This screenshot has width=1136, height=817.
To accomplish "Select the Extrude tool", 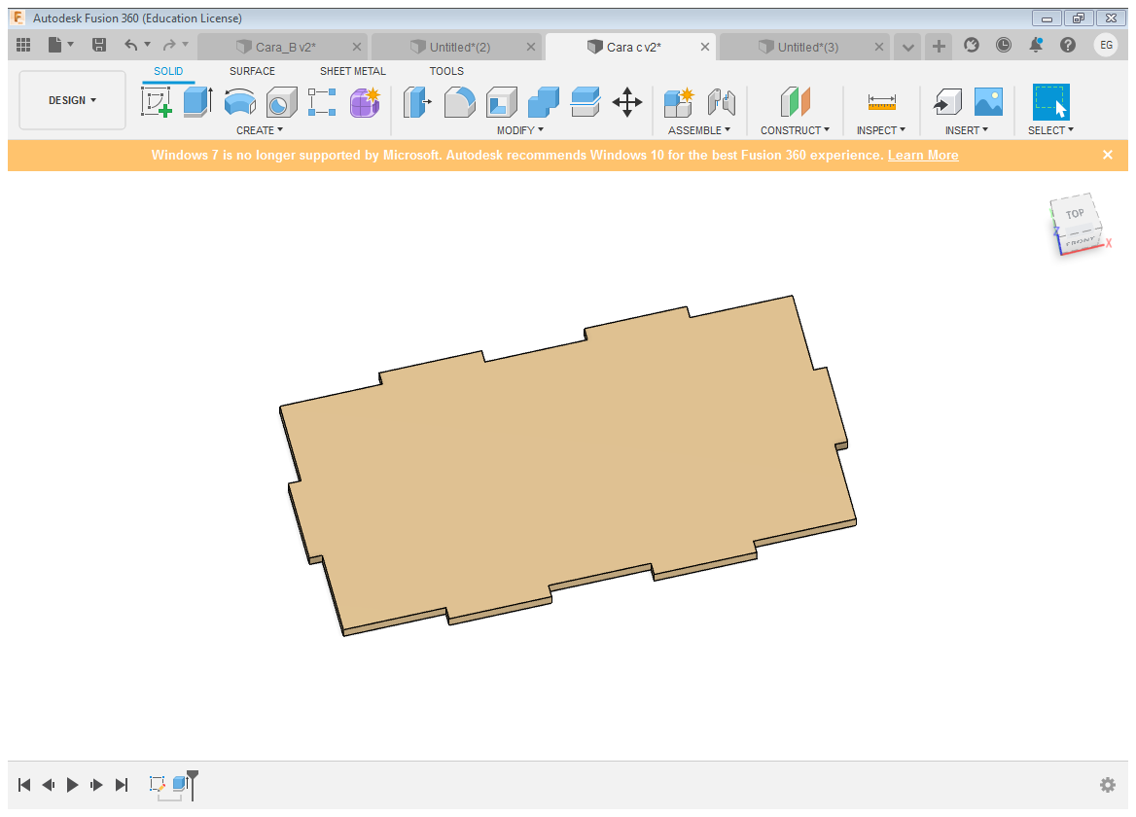I will click(x=197, y=101).
